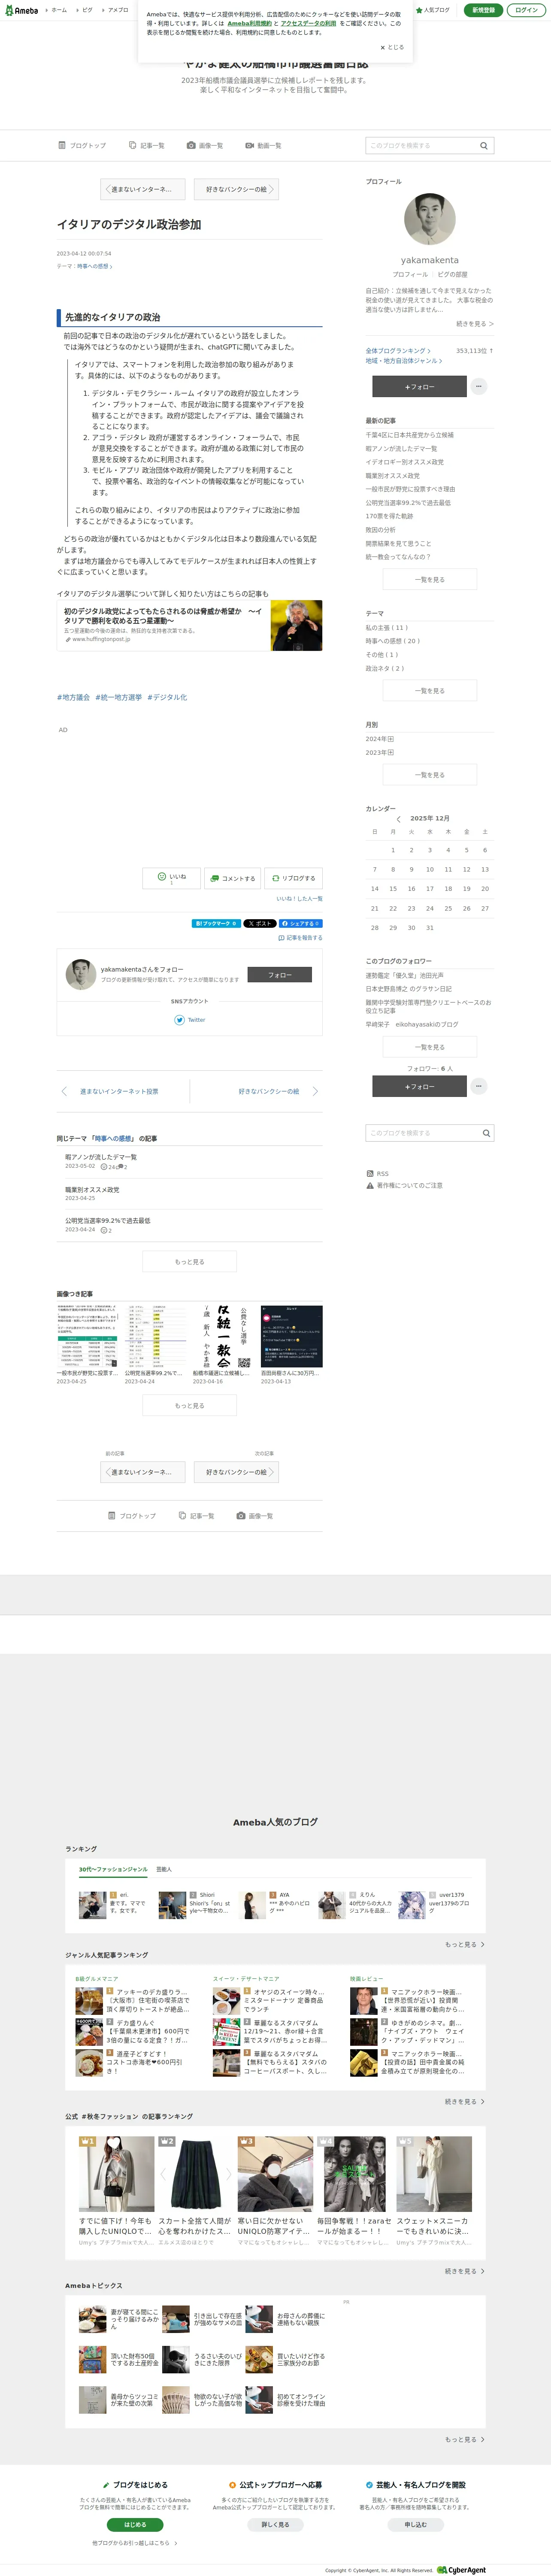The image size is (551, 2576).
Task: Select the 芸能人 ranking tab
Action: pyautogui.click(x=164, y=1869)
